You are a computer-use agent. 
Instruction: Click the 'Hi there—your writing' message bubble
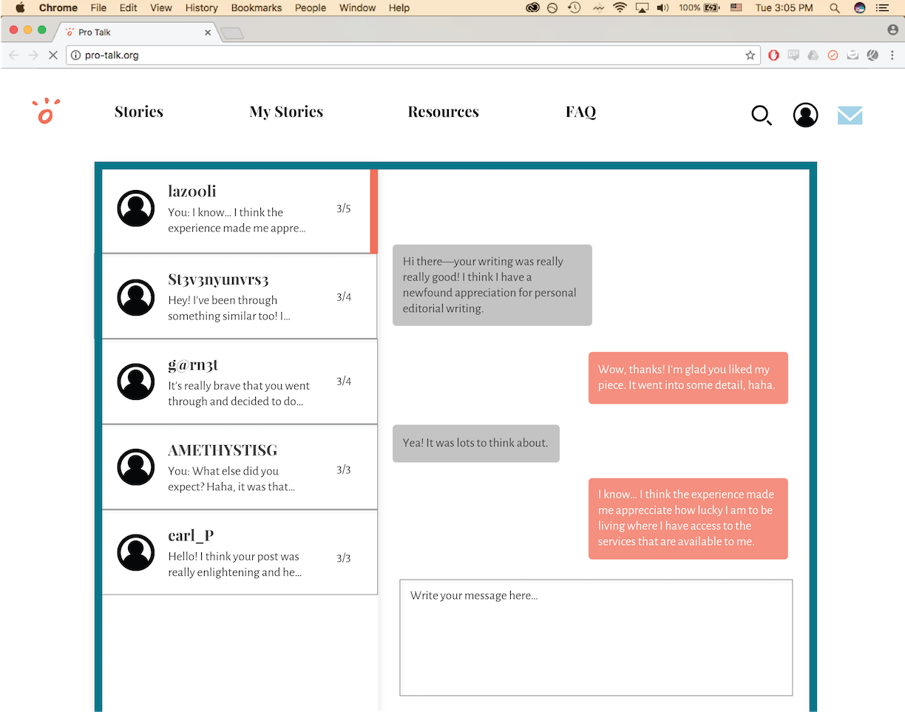(492, 285)
